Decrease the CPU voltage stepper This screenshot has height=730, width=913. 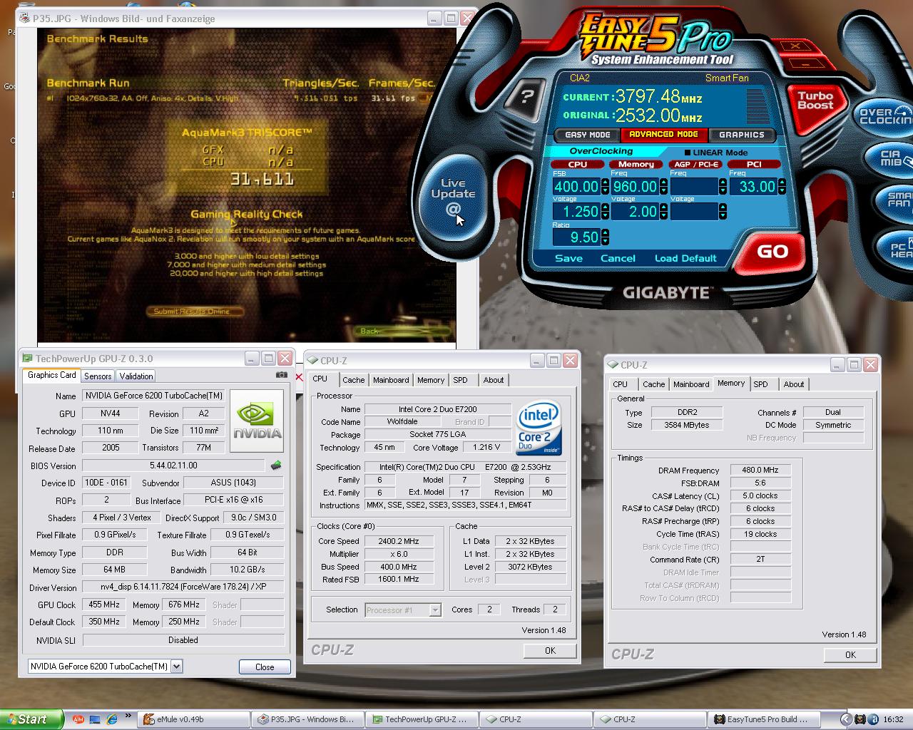point(605,216)
